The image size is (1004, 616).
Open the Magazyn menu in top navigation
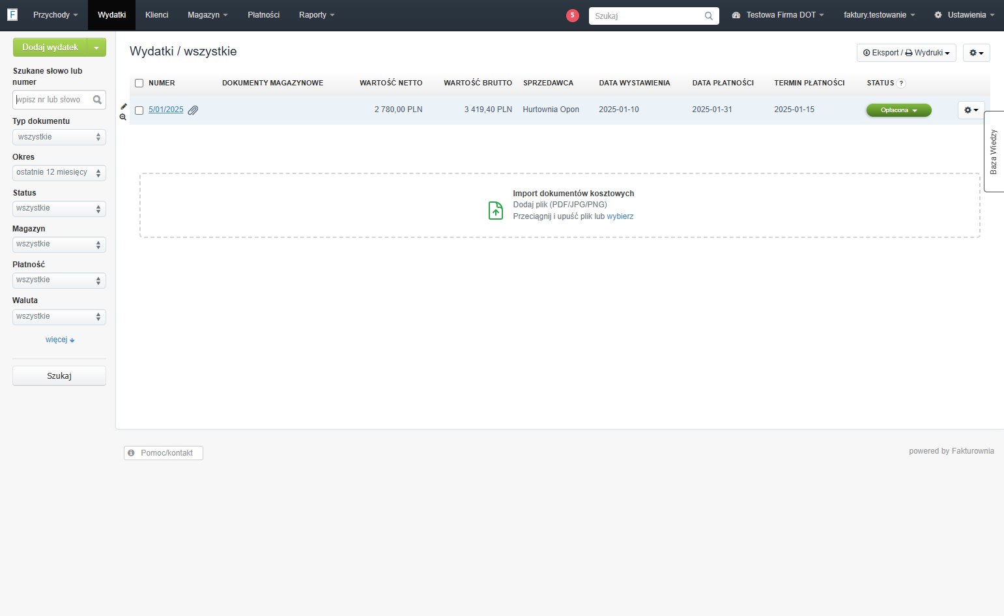pos(208,15)
